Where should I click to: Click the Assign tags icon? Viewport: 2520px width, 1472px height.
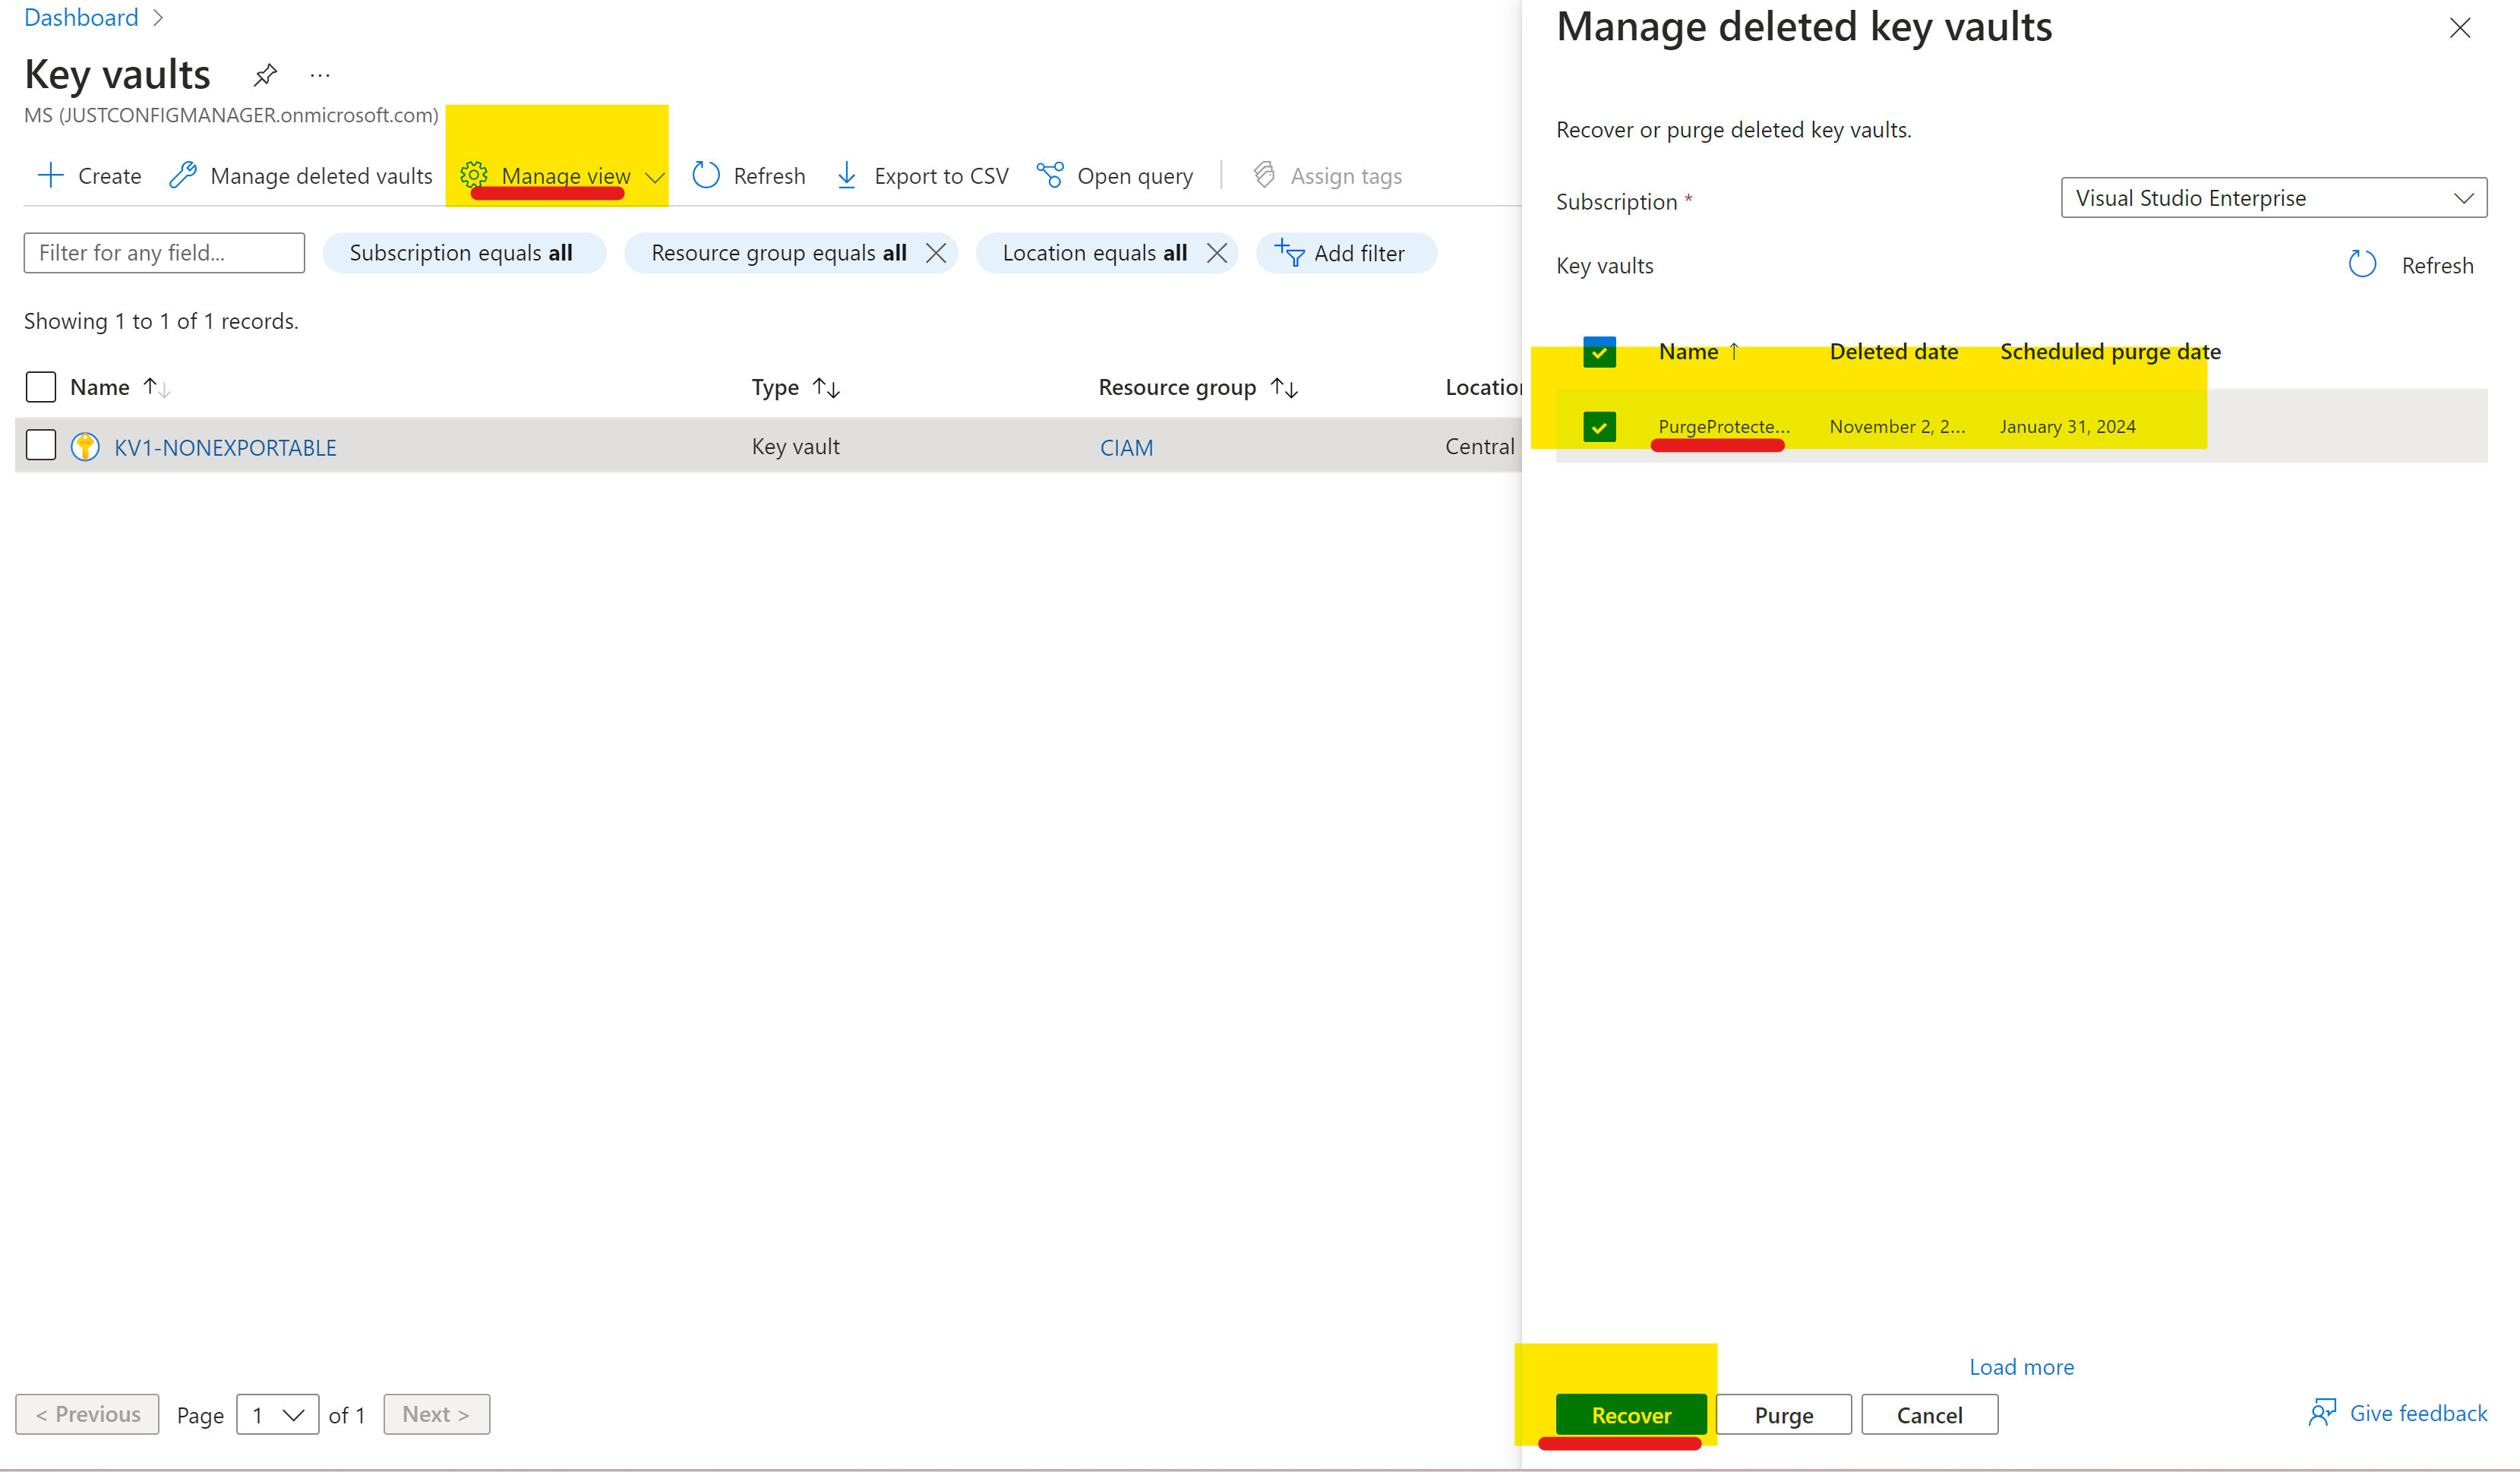1264,175
